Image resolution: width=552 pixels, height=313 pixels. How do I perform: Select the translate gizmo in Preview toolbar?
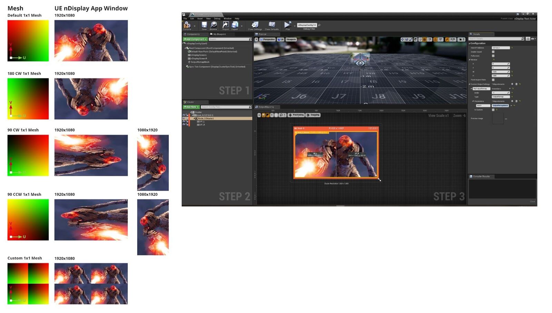tap(402, 39)
